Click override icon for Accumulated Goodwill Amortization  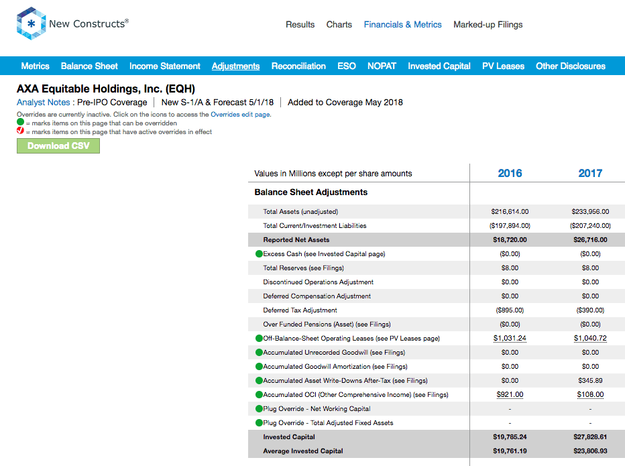coord(259,366)
